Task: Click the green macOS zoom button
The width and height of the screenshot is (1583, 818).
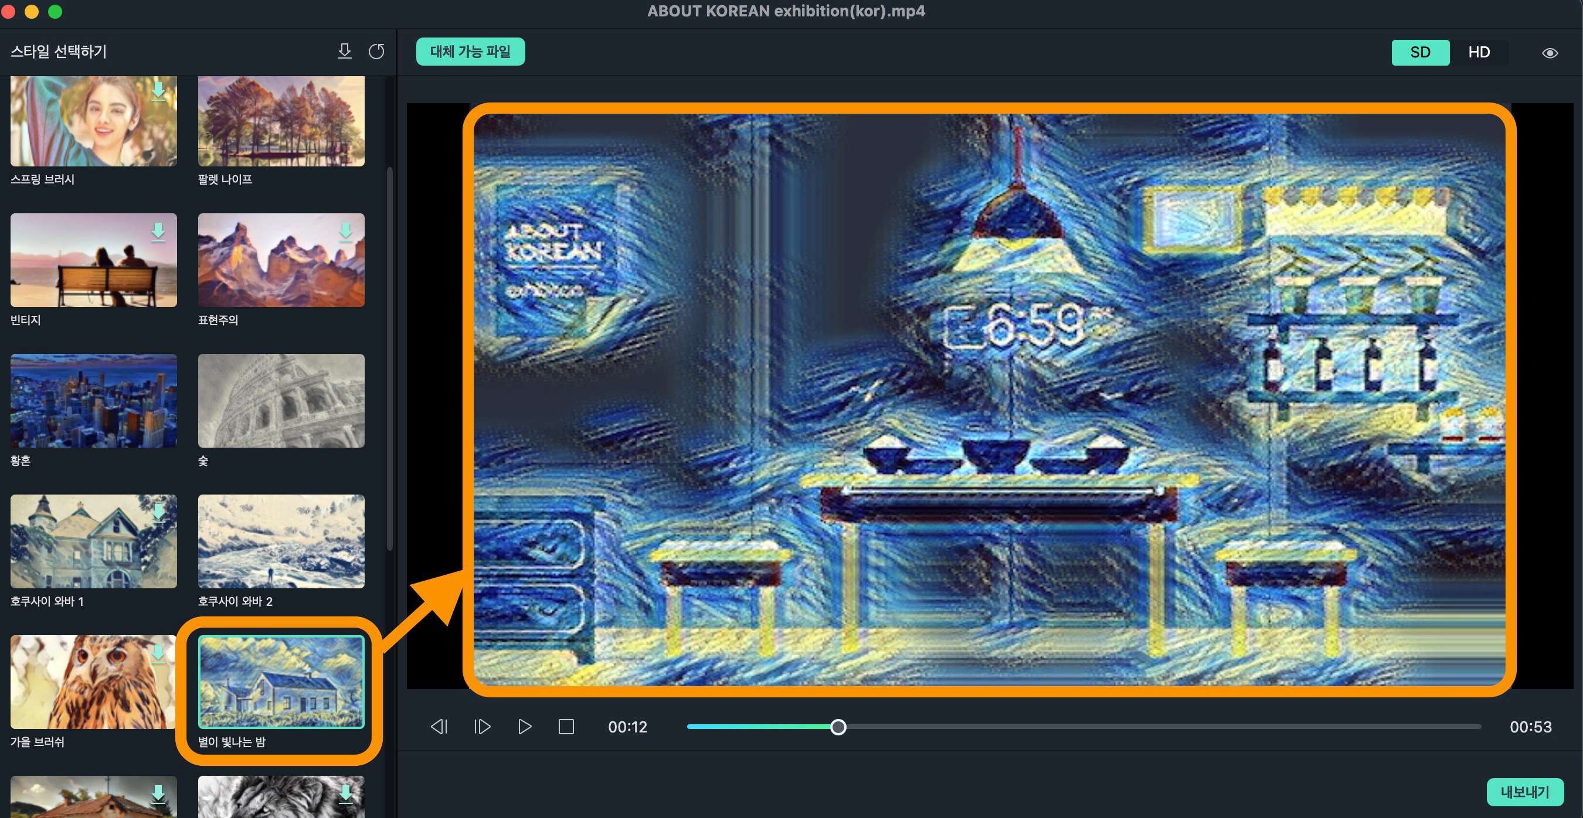Action: click(55, 11)
